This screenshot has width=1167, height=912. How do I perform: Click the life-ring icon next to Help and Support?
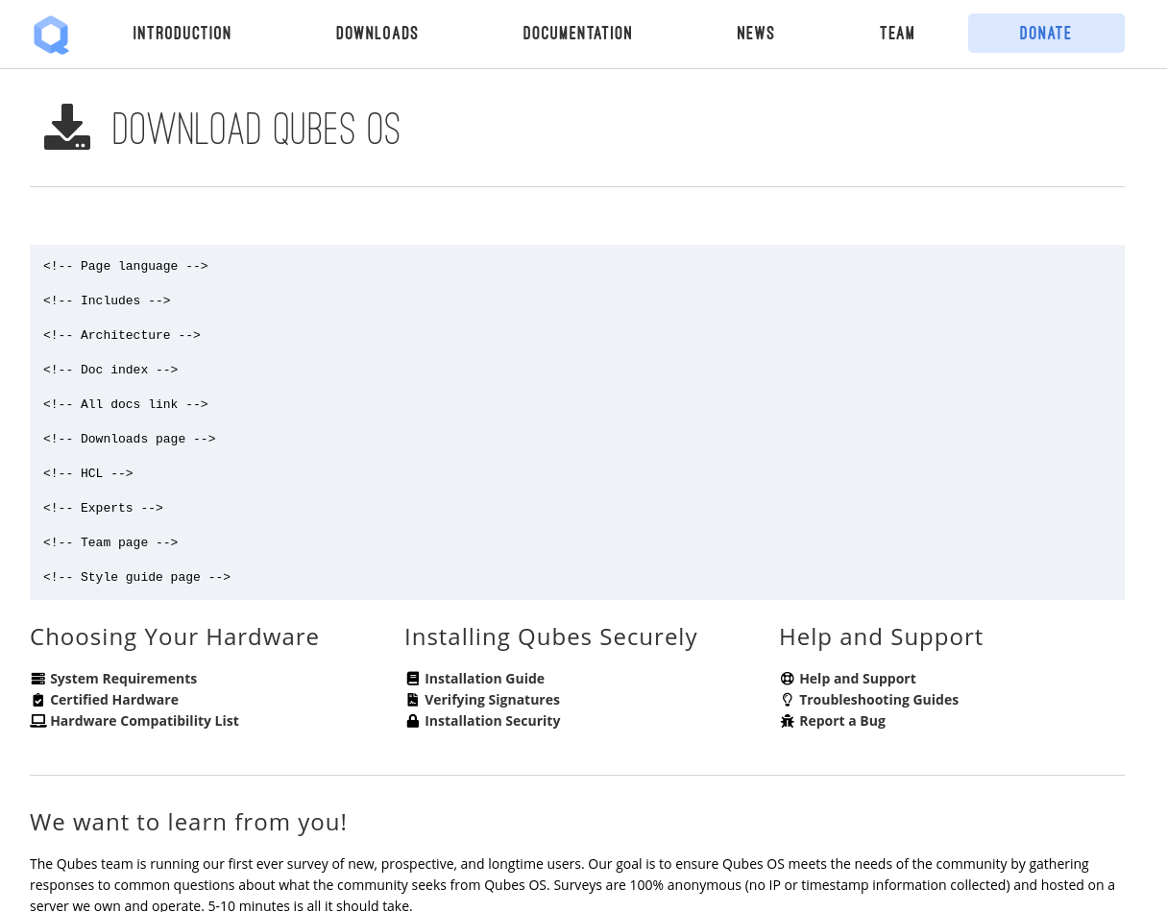788,679
